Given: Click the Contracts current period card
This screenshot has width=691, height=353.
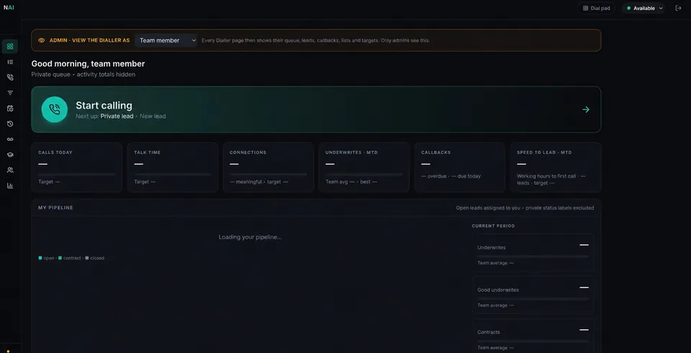Looking at the screenshot, I should [533, 337].
